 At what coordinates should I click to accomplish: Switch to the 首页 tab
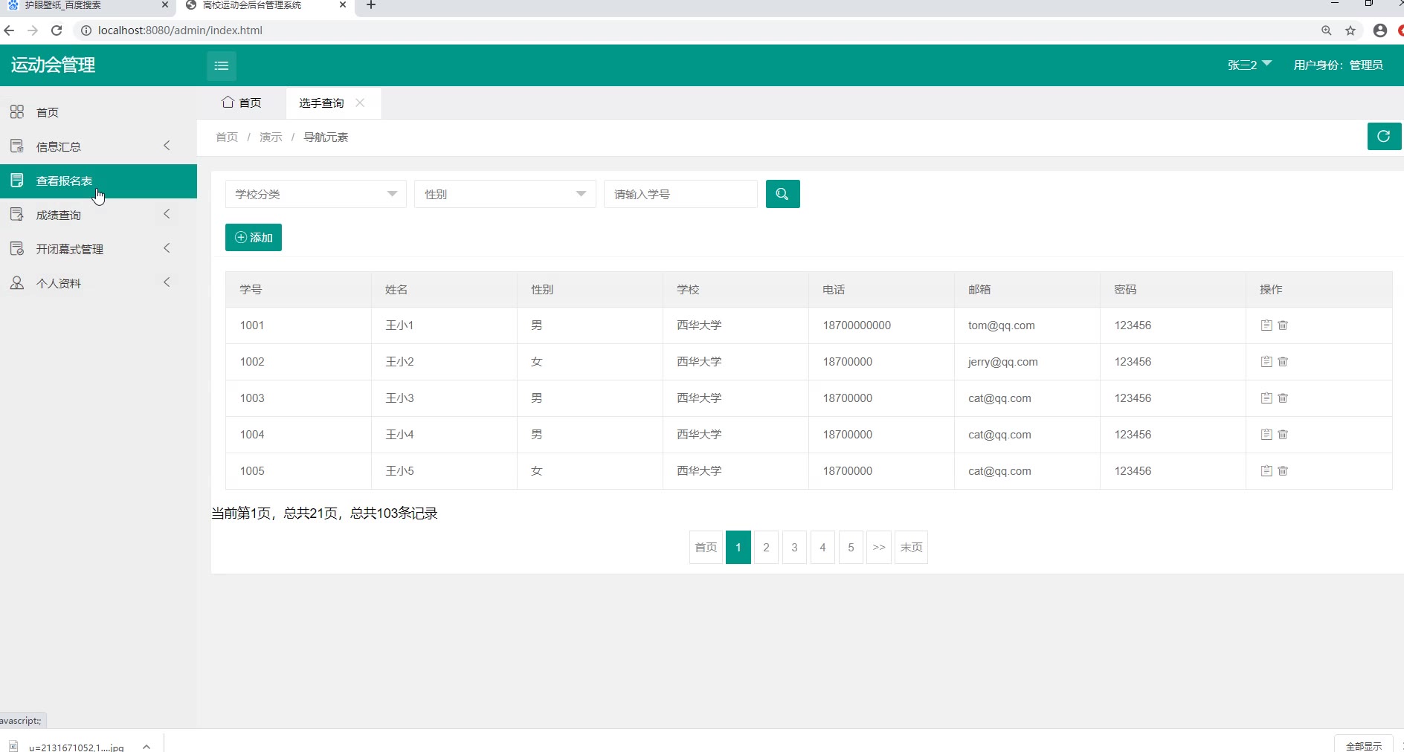(242, 103)
